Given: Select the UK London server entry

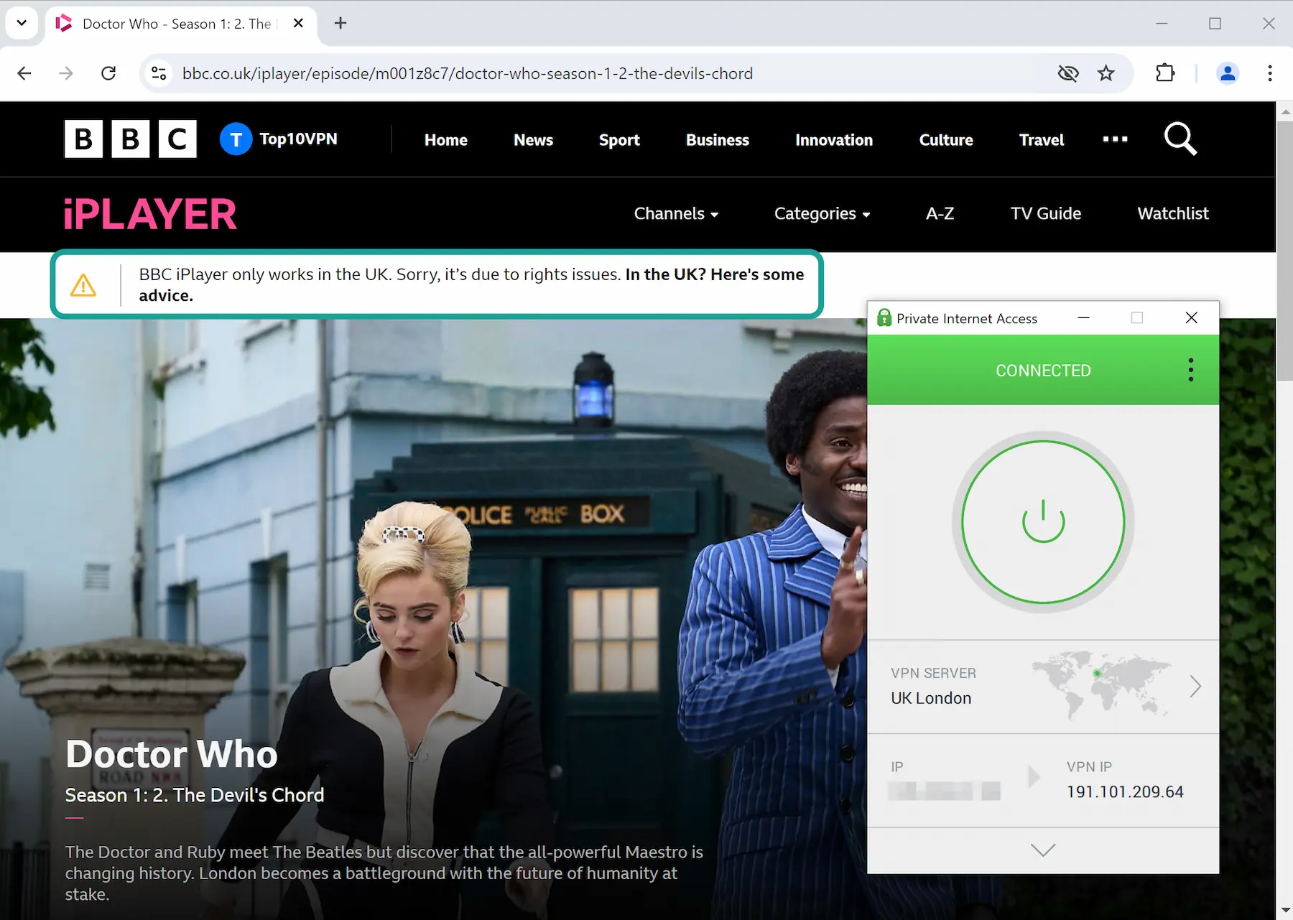Looking at the screenshot, I should coord(931,698).
